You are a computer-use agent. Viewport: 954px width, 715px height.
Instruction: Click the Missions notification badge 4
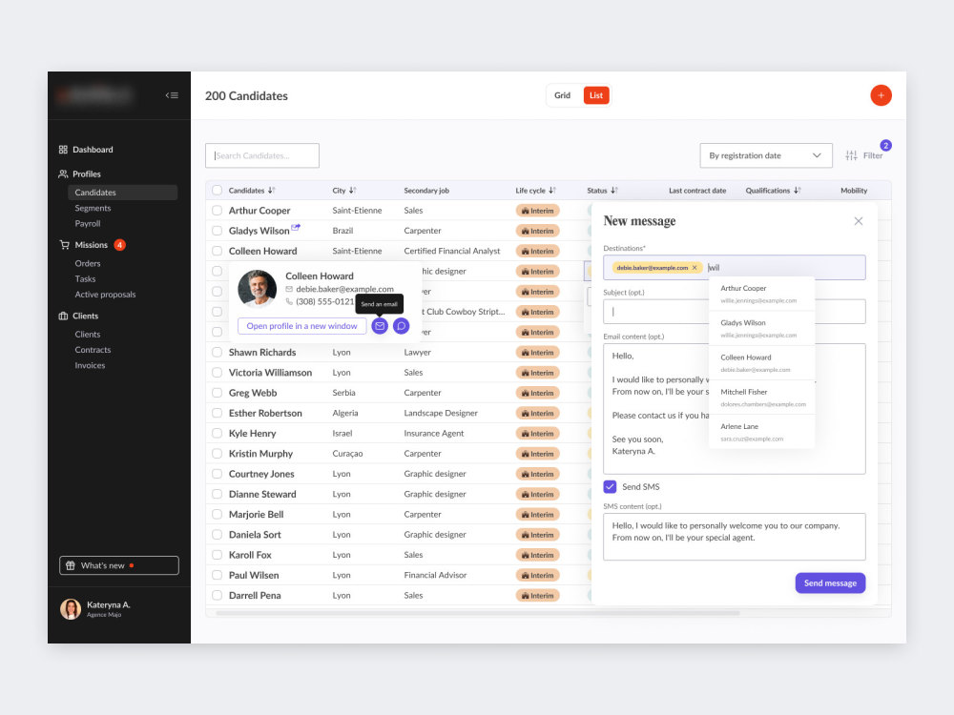[120, 245]
